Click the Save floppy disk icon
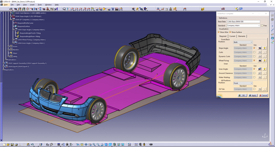275x147 pixels. (x=12, y=145)
